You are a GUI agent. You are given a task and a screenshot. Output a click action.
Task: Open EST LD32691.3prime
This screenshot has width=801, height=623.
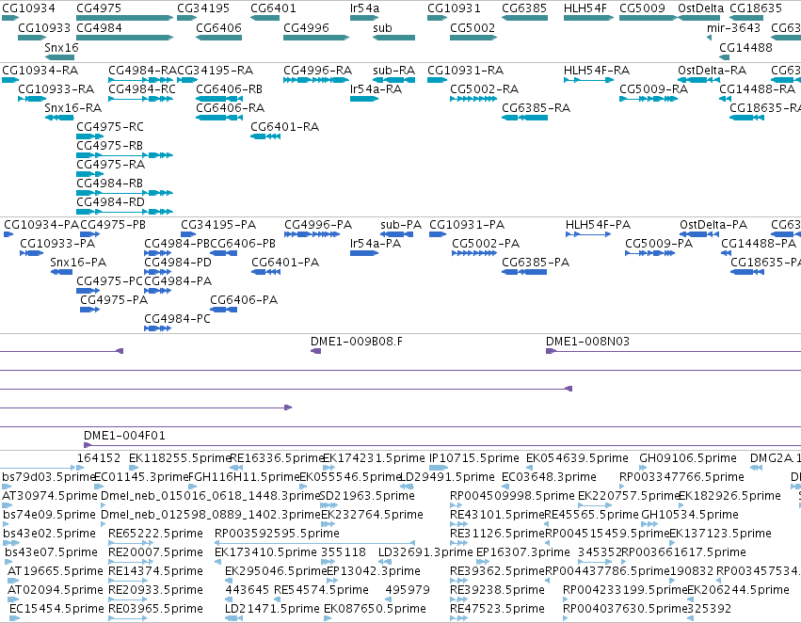coord(425,552)
